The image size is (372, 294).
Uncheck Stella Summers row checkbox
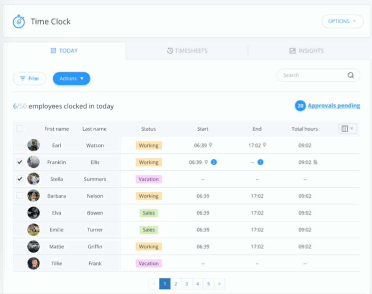click(x=20, y=179)
